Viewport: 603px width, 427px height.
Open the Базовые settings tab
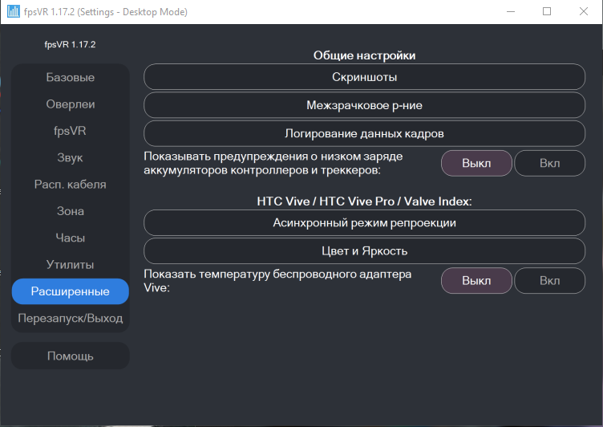click(71, 78)
